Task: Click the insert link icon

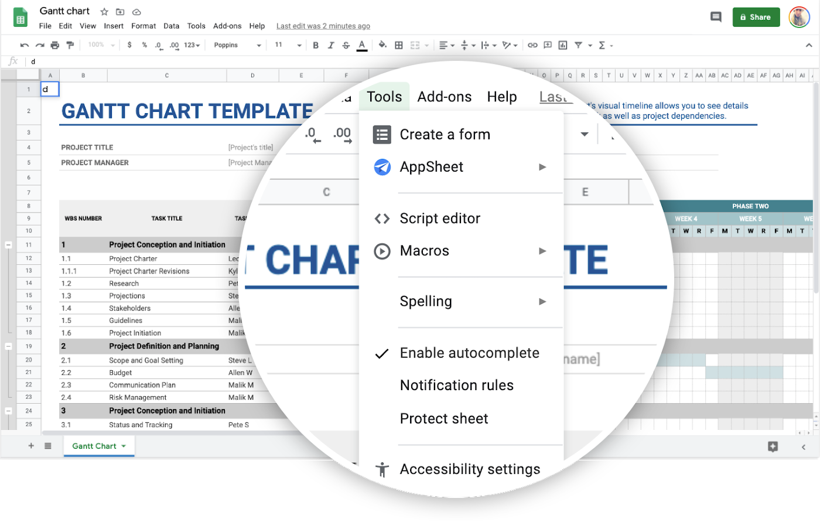Action: 532,45
